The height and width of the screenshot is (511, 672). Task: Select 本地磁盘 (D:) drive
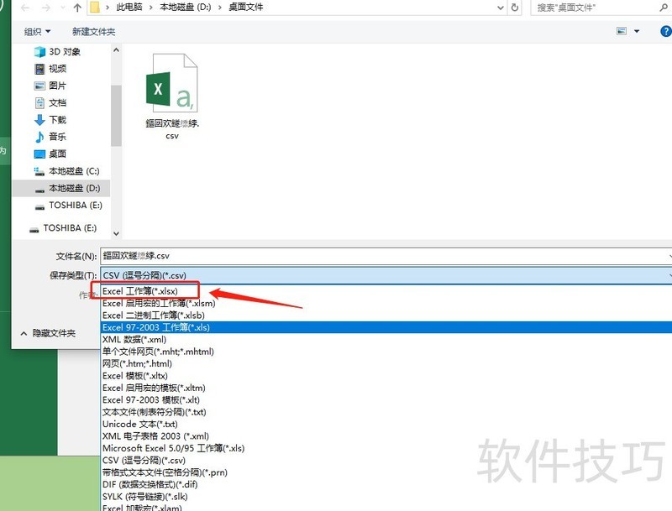(x=61, y=188)
